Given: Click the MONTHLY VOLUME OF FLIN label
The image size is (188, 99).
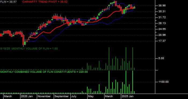Looking at the screenshot, I should pos(29,49).
